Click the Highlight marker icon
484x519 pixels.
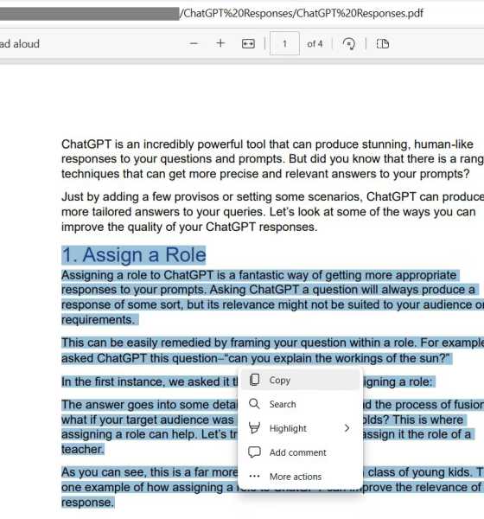click(x=254, y=428)
